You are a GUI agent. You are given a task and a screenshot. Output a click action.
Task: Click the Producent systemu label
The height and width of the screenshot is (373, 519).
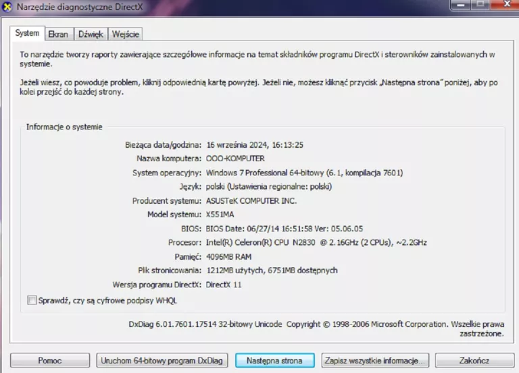pos(166,201)
